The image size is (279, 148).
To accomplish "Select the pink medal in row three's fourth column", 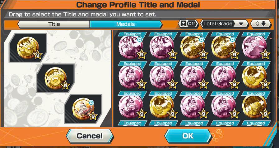I will pyautogui.click(x=224, y=107).
